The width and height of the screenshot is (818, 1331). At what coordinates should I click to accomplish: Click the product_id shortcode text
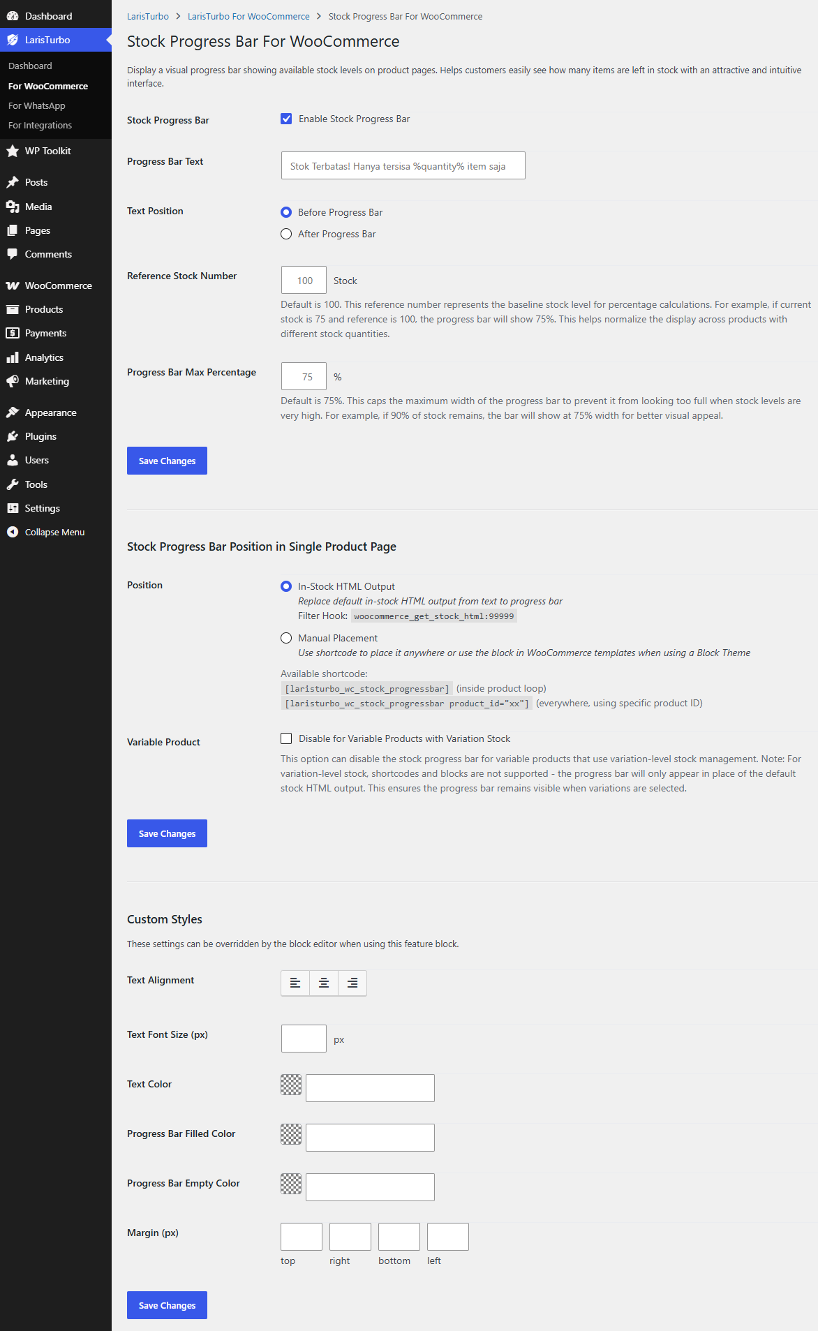tap(407, 704)
